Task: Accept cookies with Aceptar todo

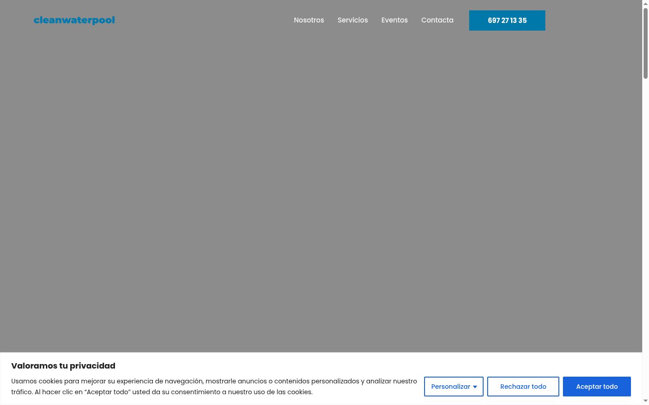Action: coord(597,387)
